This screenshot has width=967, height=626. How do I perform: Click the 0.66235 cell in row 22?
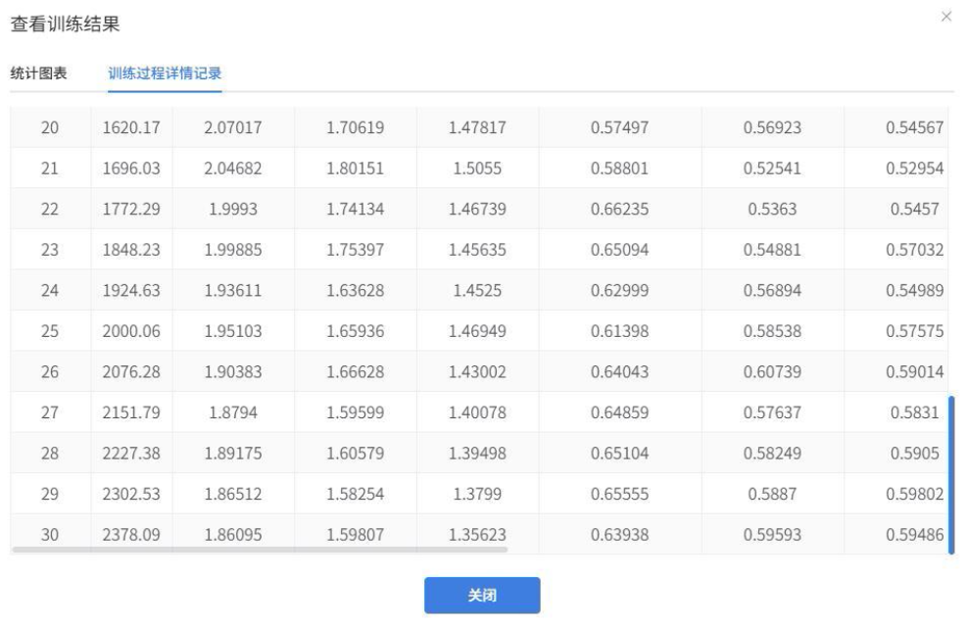(619, 209)
